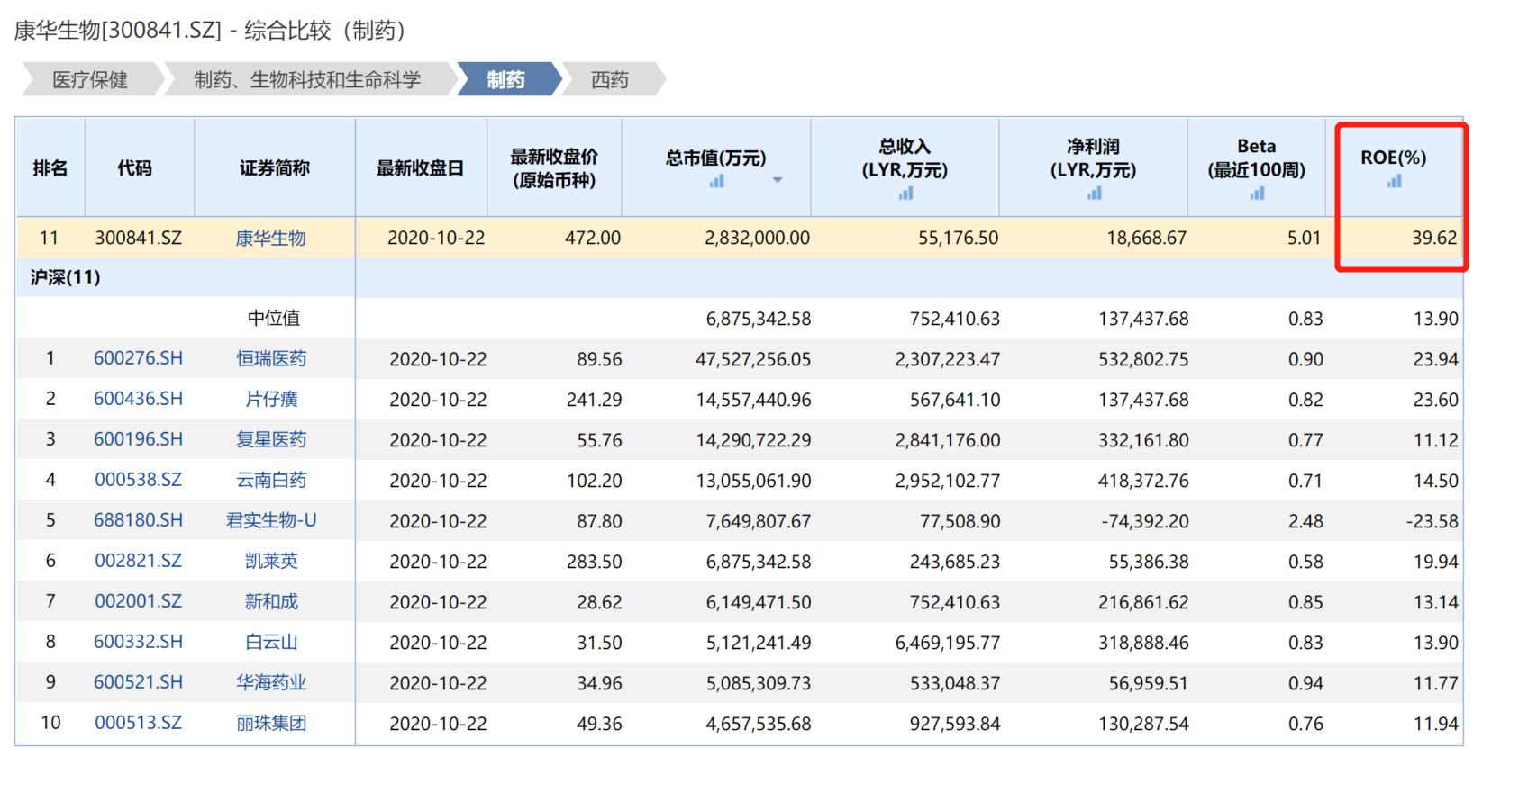Click the 白云山 security name
1528x793 pixels.
click(x=271, y=642)
